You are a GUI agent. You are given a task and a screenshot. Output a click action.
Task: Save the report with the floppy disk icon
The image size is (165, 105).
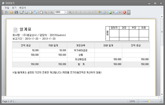coord(16,12)
